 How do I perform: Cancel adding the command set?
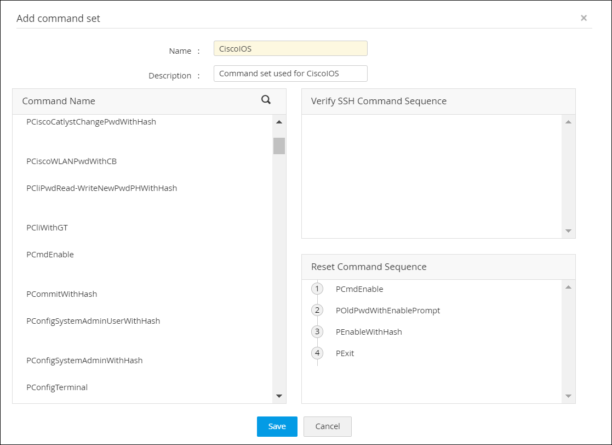[x=327, y=426]
